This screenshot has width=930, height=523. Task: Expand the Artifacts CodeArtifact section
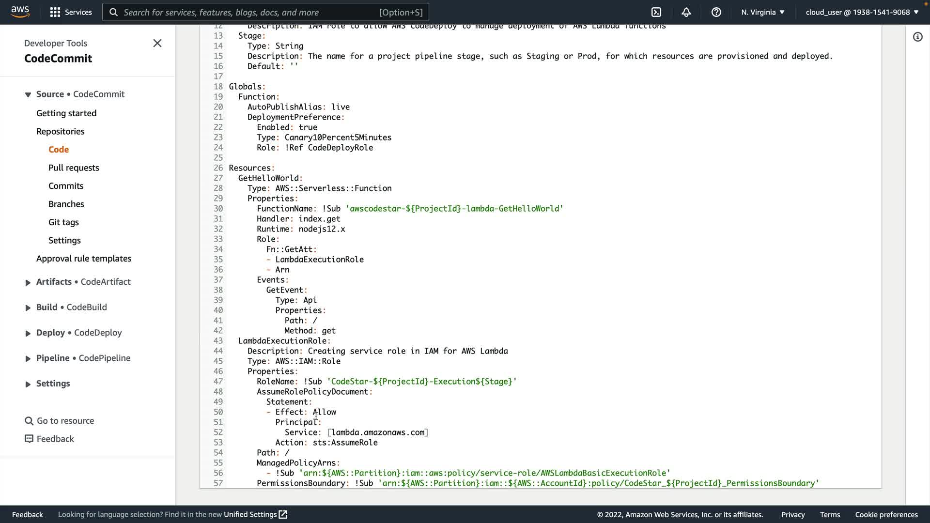tap(28, 282)
